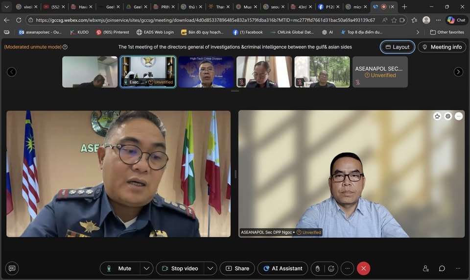
Task: Click the red leave meeting button
Action: [363, 268]
